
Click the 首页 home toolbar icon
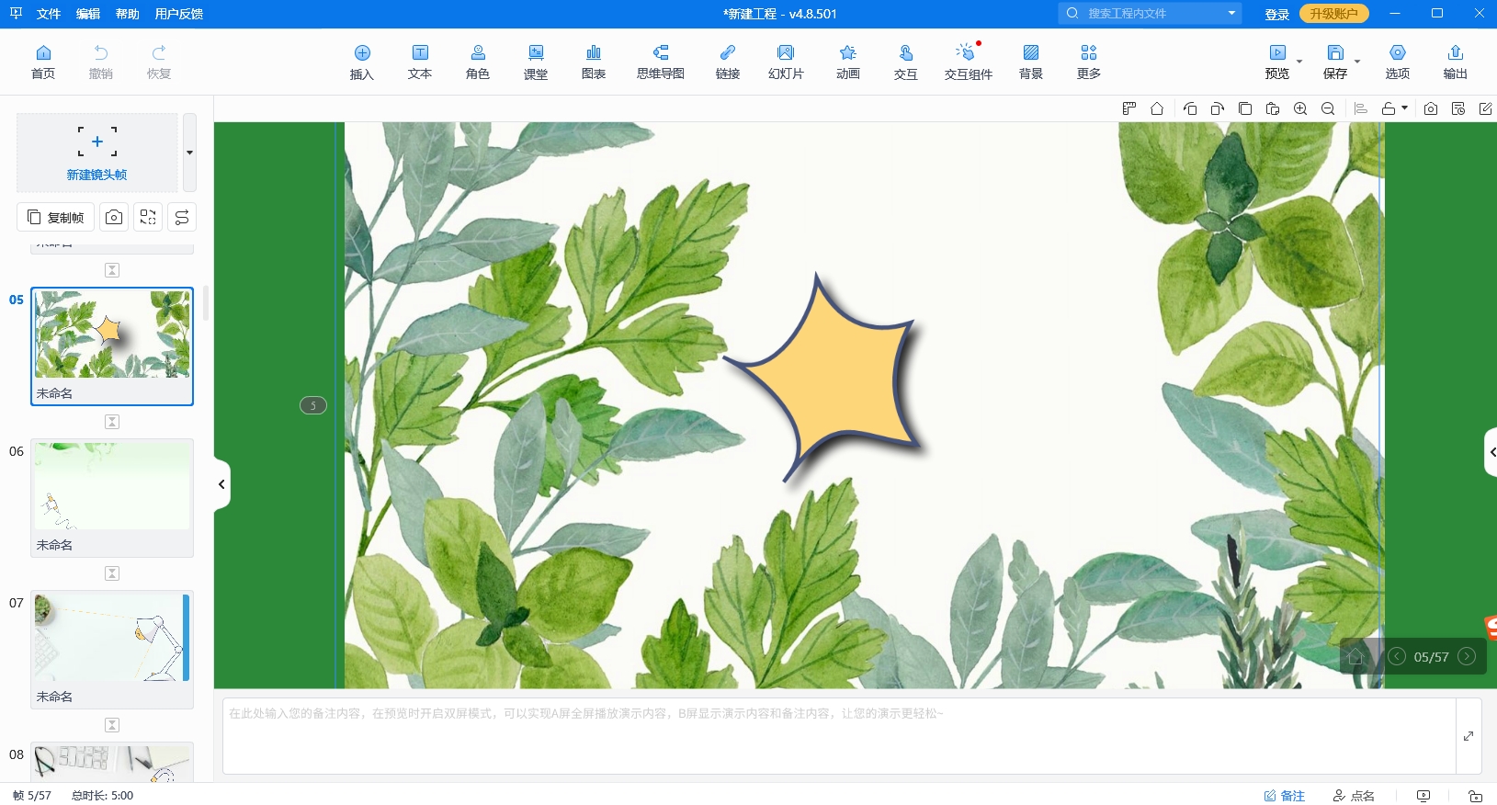(x=43, y=62)
